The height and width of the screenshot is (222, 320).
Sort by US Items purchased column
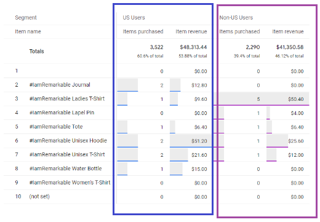pos(143,31)
